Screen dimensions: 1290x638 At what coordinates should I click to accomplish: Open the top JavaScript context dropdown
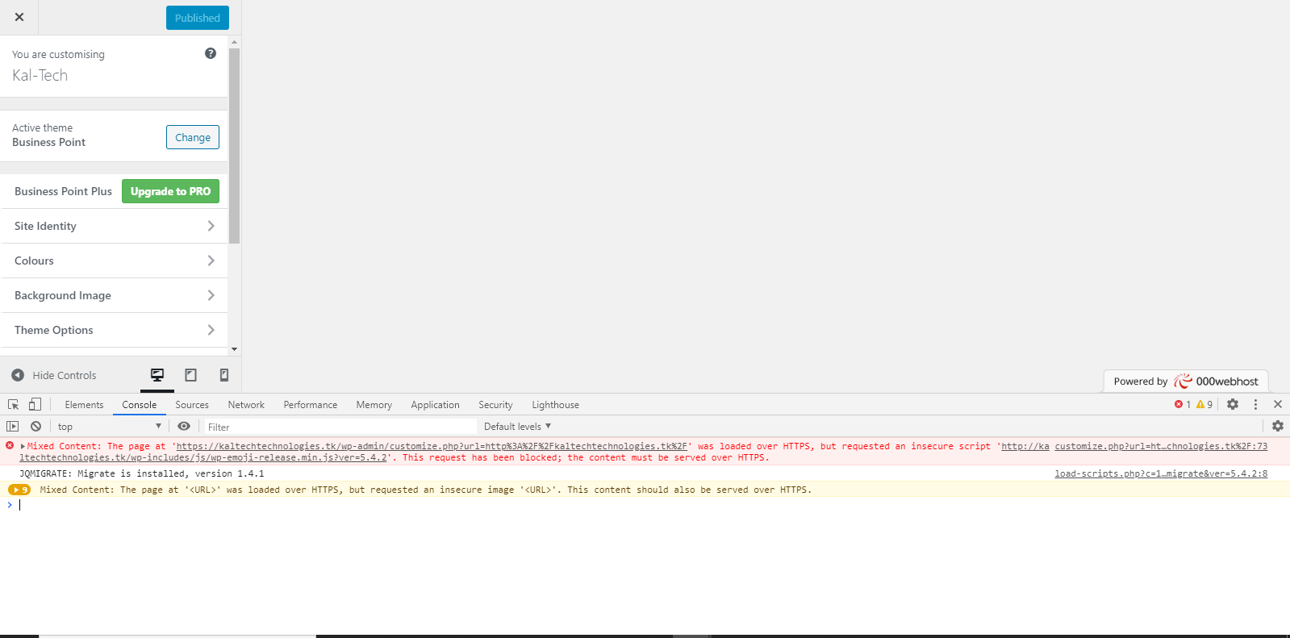109,427
